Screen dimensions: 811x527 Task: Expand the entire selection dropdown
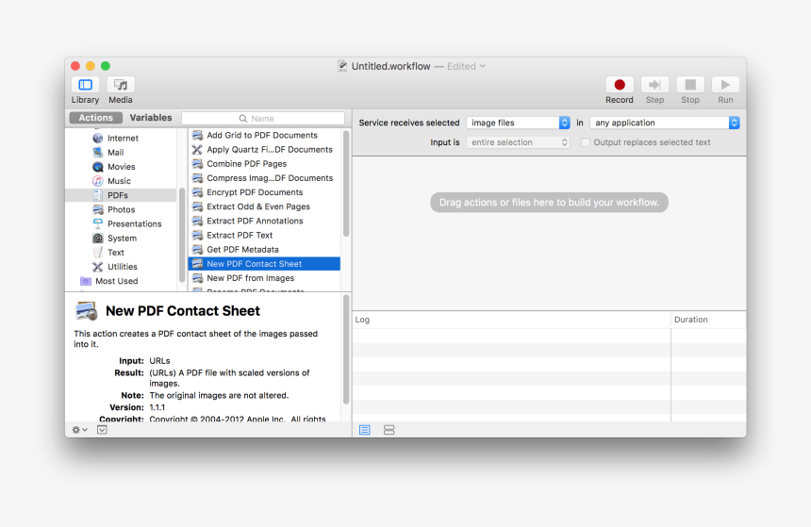(x=518, y=142)
